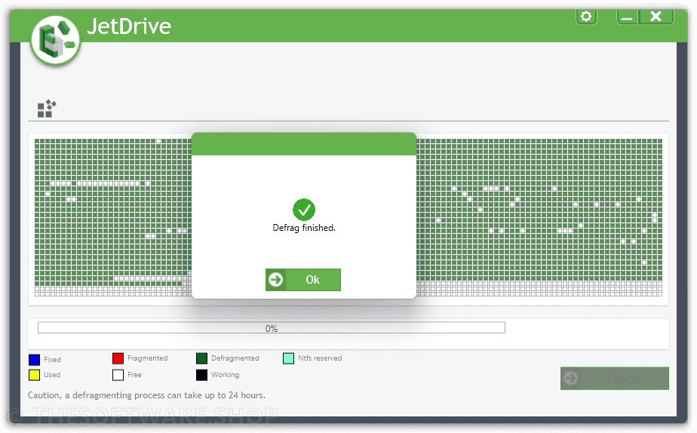The image size is (697, 433).
Task: Click the arrow icon on the Ok button
Action: click(x=275, y=280)
